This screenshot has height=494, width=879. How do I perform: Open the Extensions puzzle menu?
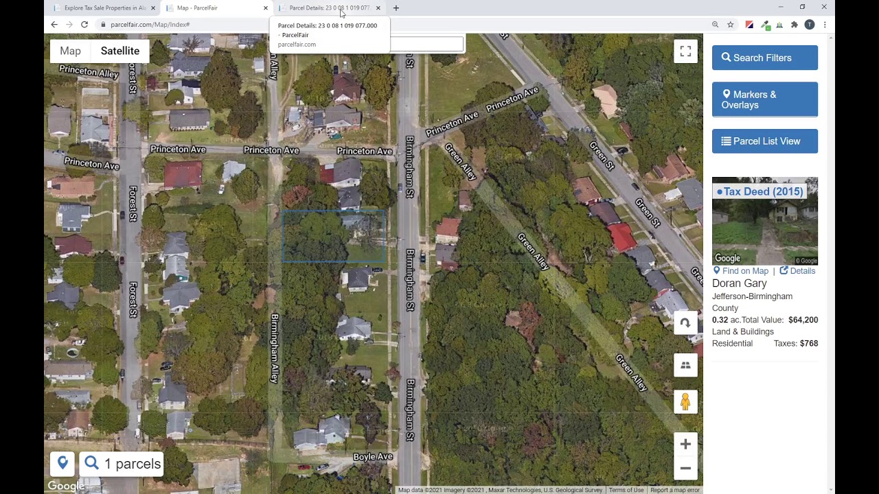coord(795,25)
